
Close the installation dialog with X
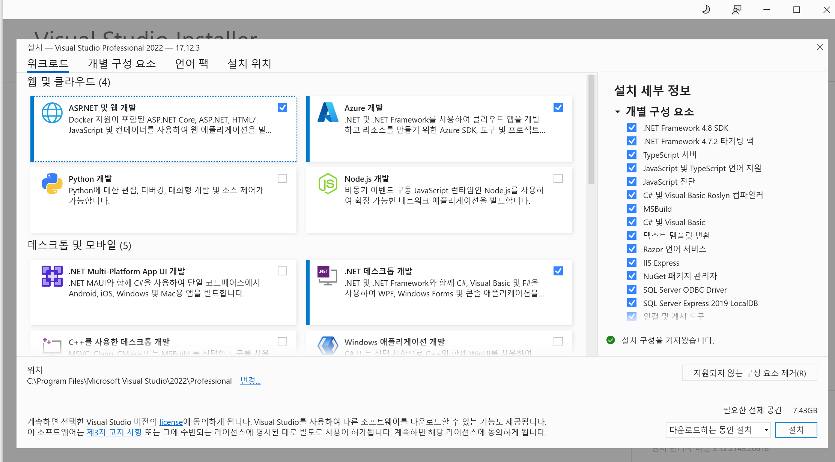[x=820, y=47]
